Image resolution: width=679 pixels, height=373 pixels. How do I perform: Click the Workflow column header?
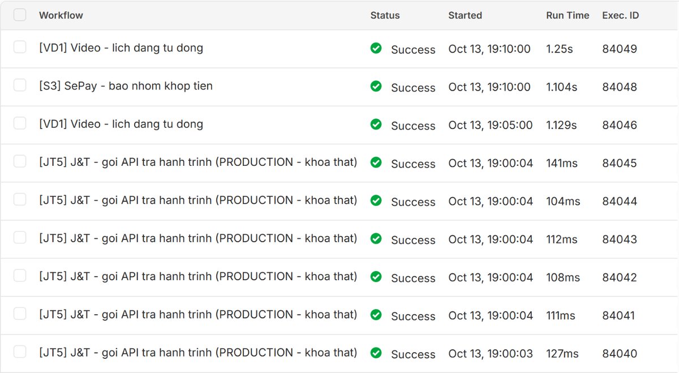click(61, 15)
